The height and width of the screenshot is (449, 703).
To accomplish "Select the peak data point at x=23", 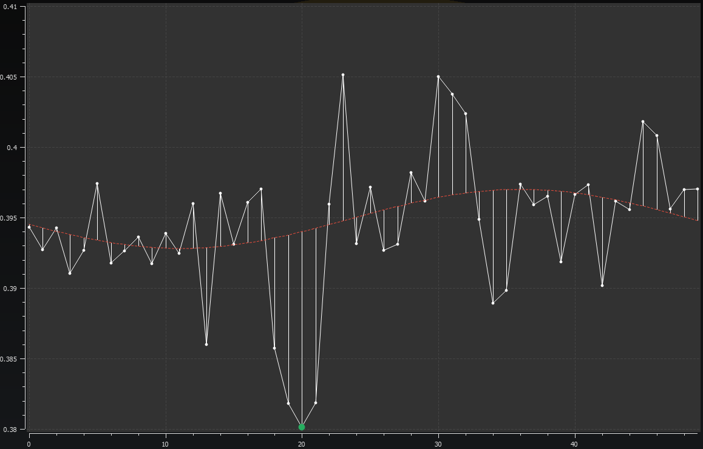I will coord(343,75).
